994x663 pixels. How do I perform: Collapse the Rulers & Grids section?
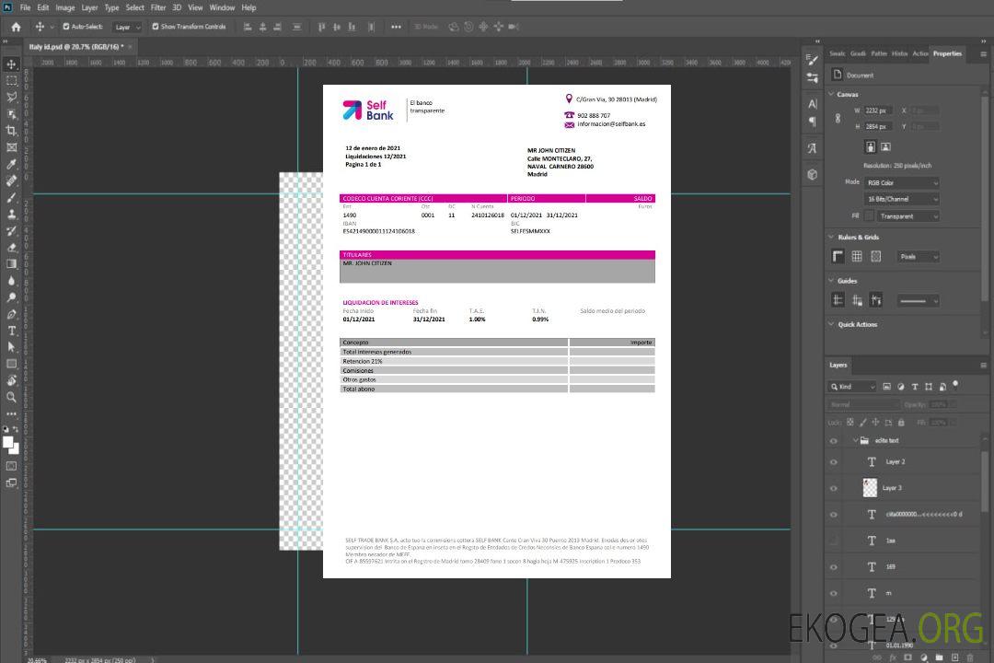tap(832, 237)
